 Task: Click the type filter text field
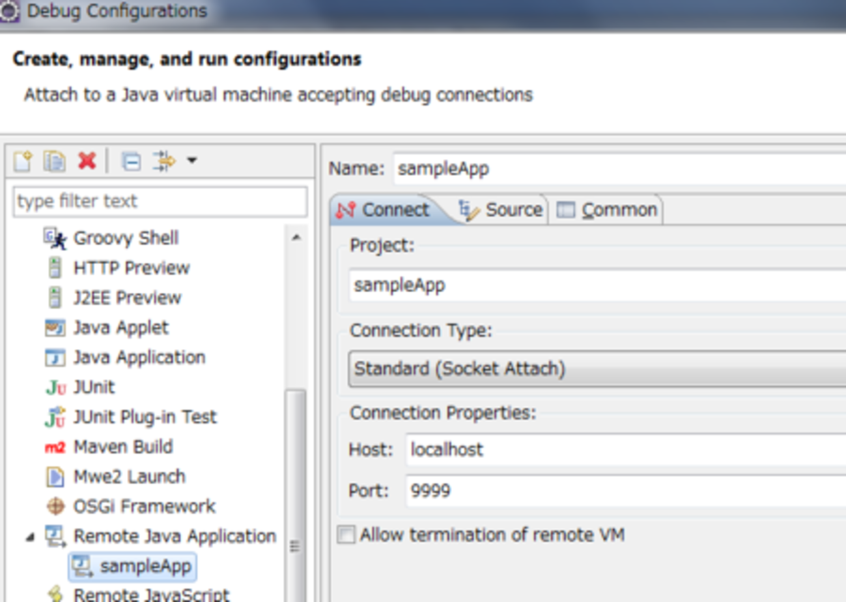[x=160, y=201]
